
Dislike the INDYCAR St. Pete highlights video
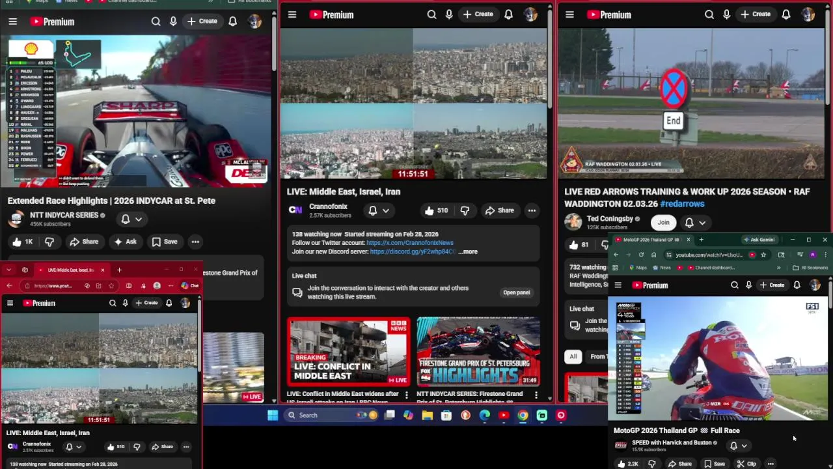[49, 242]
